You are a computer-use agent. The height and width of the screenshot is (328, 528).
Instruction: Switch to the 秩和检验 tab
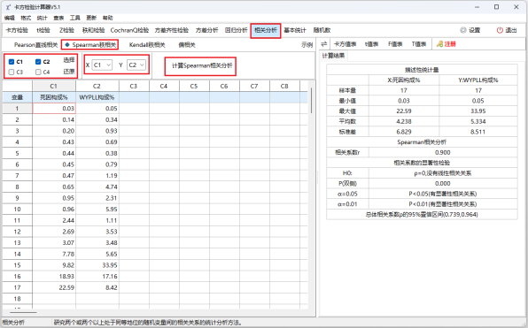coord(93,30)
